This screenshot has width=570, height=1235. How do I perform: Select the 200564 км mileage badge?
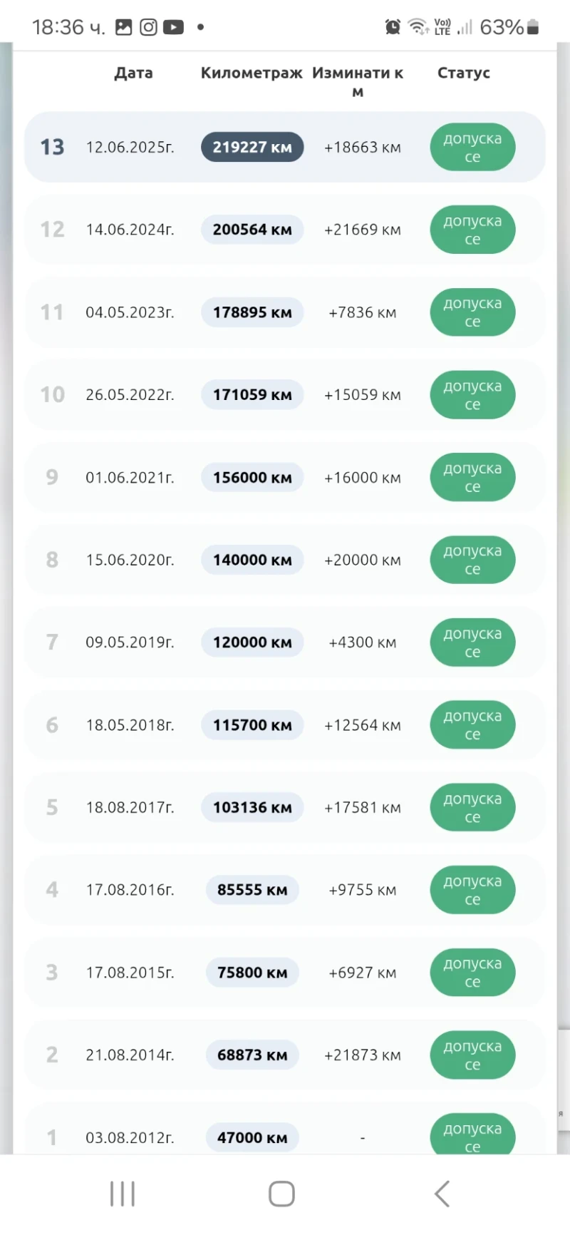click(252, 230)
